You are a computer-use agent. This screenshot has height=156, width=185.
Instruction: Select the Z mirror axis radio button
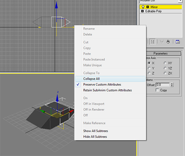[x=149, y=73]
